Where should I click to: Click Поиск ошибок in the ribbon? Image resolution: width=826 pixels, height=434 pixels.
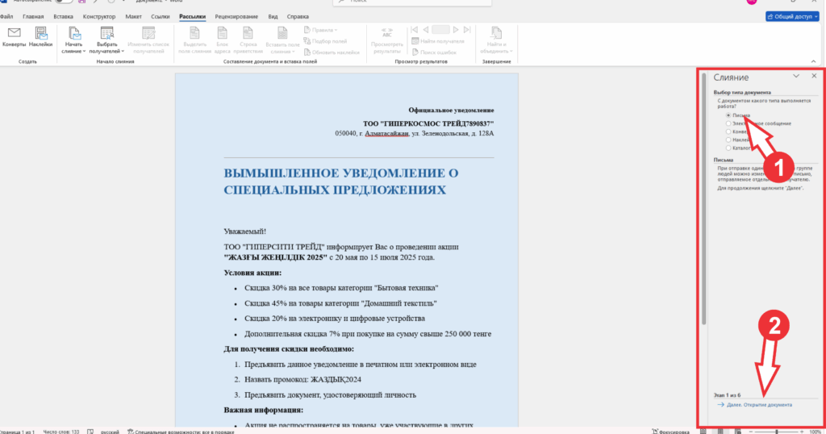coord(434,52)
